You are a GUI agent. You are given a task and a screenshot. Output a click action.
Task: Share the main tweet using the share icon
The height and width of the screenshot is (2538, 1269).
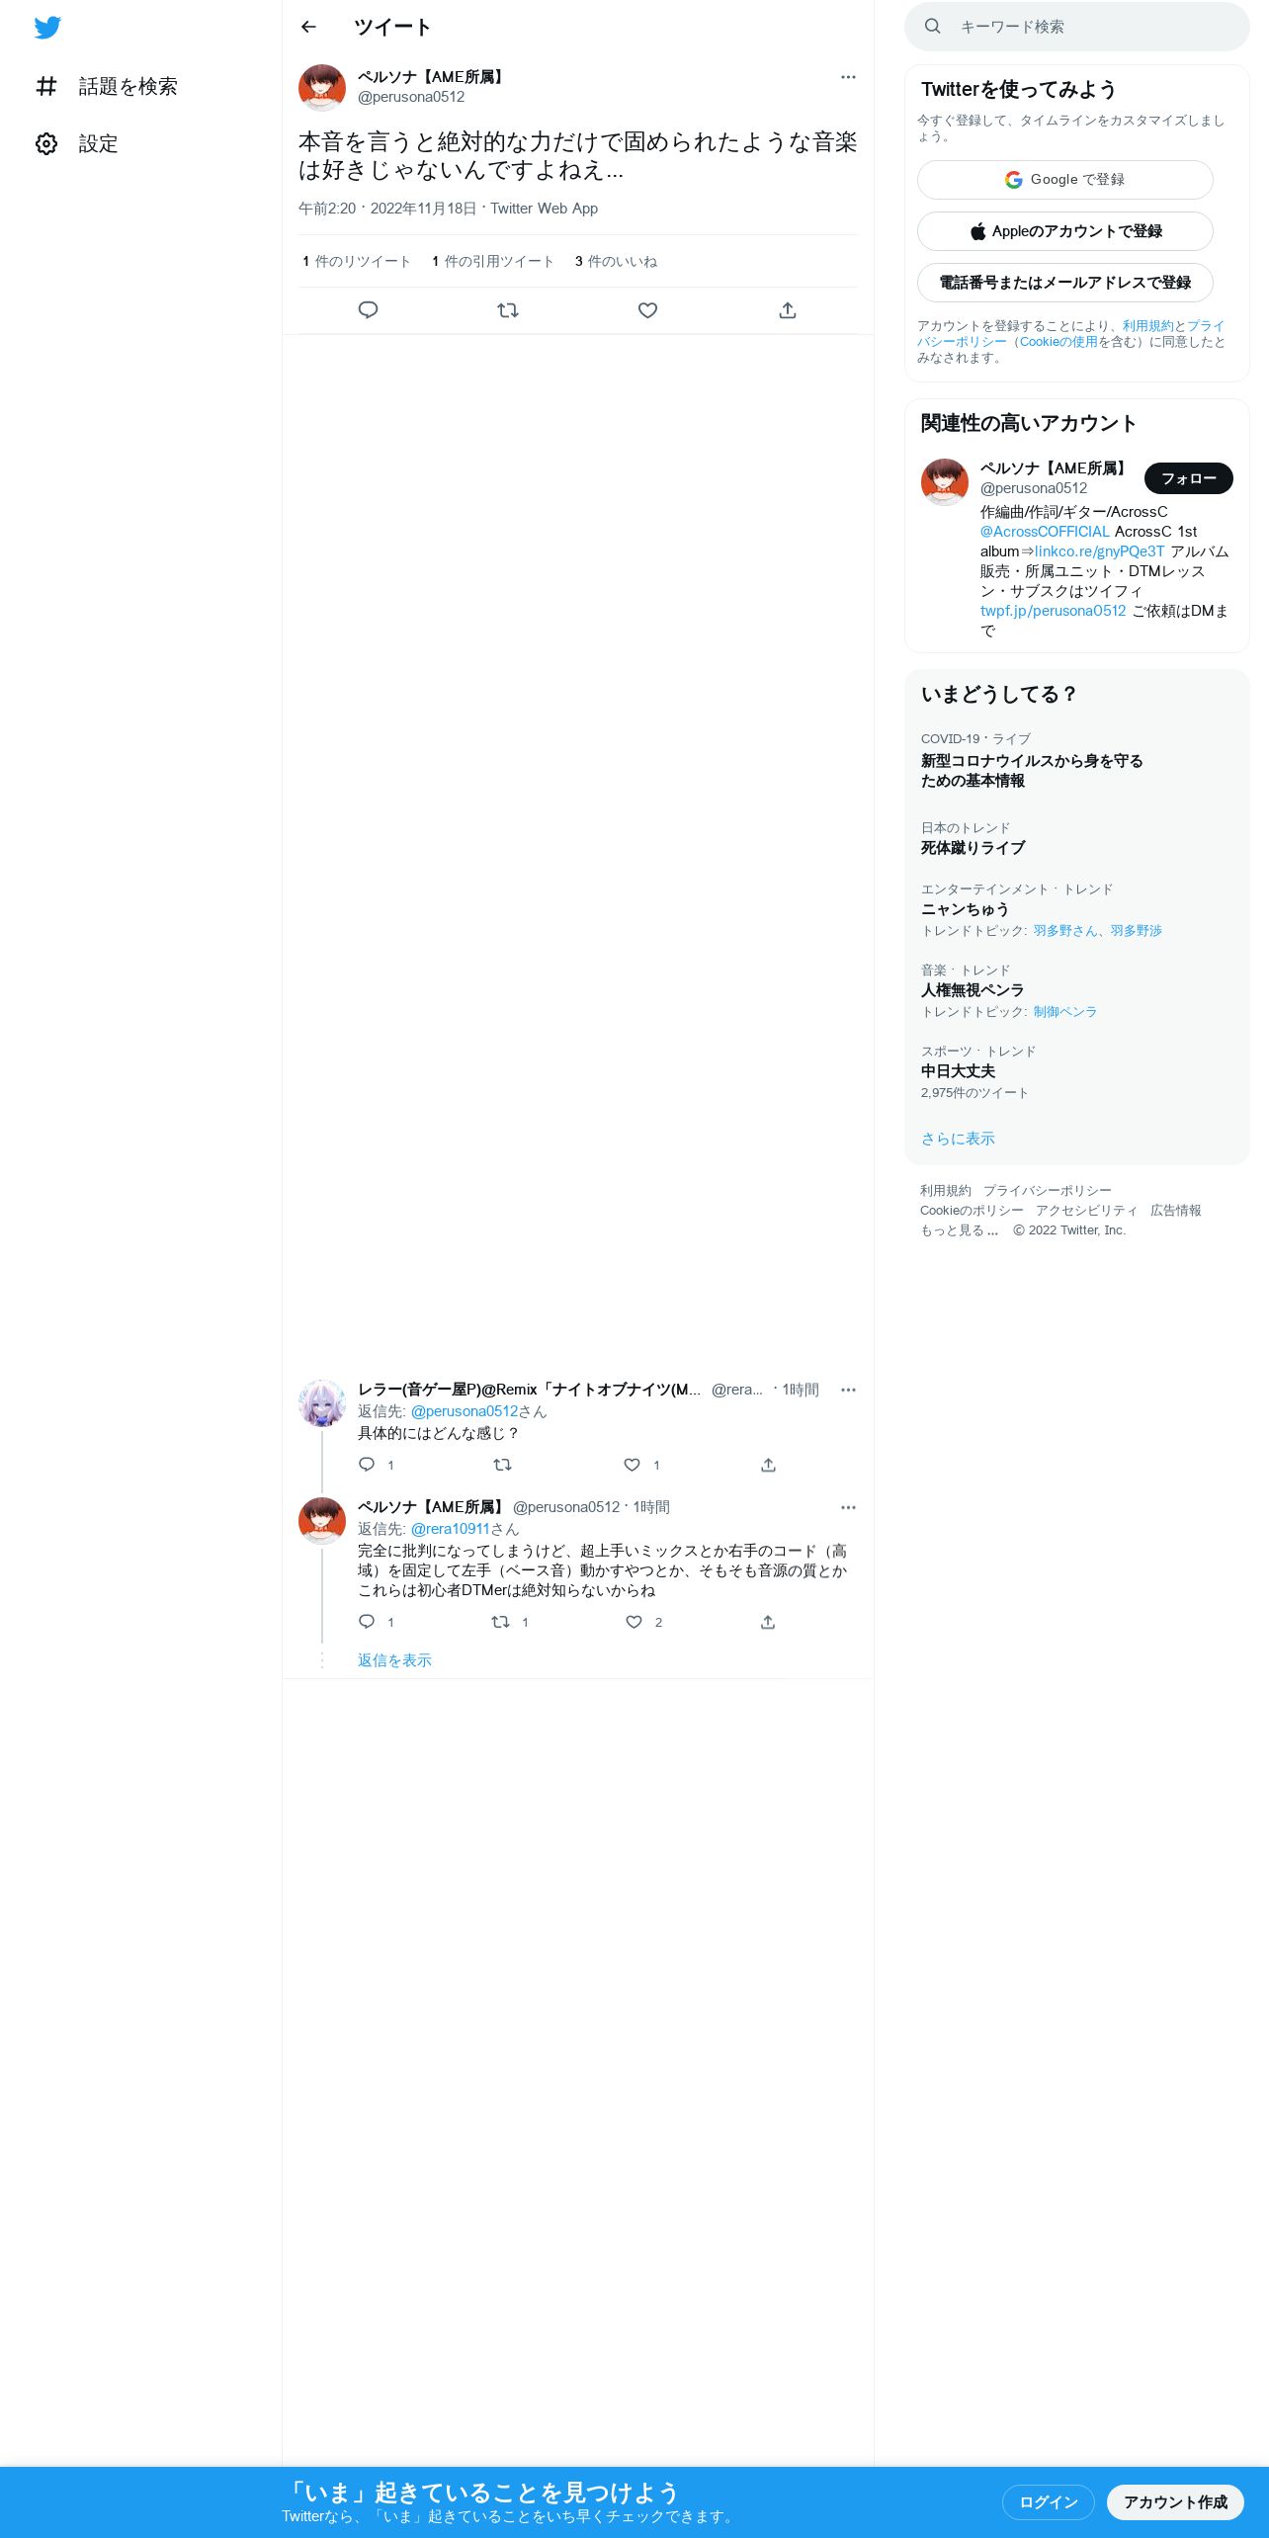(x=788, y=310)
